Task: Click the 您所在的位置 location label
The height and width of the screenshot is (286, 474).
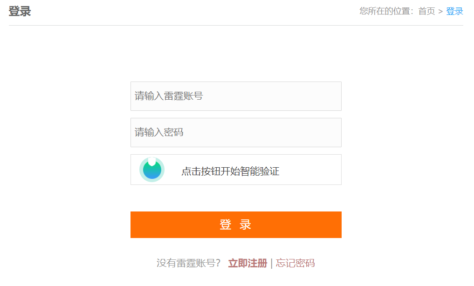Action: coord(386,11)
